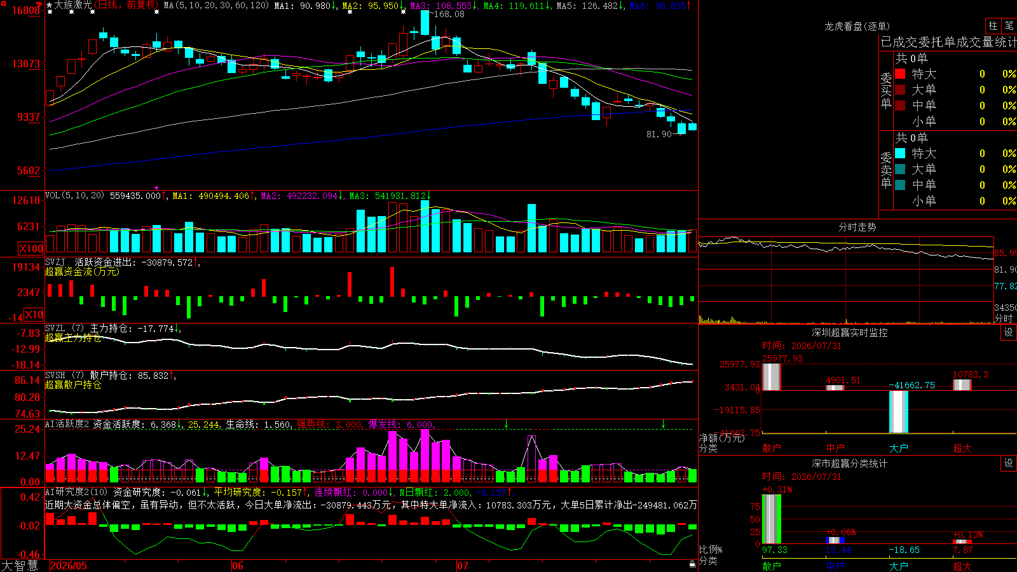1017x572 pixels.
Task: Click the teal 中单 sell-order swatch
Action: tap(900, 185)
